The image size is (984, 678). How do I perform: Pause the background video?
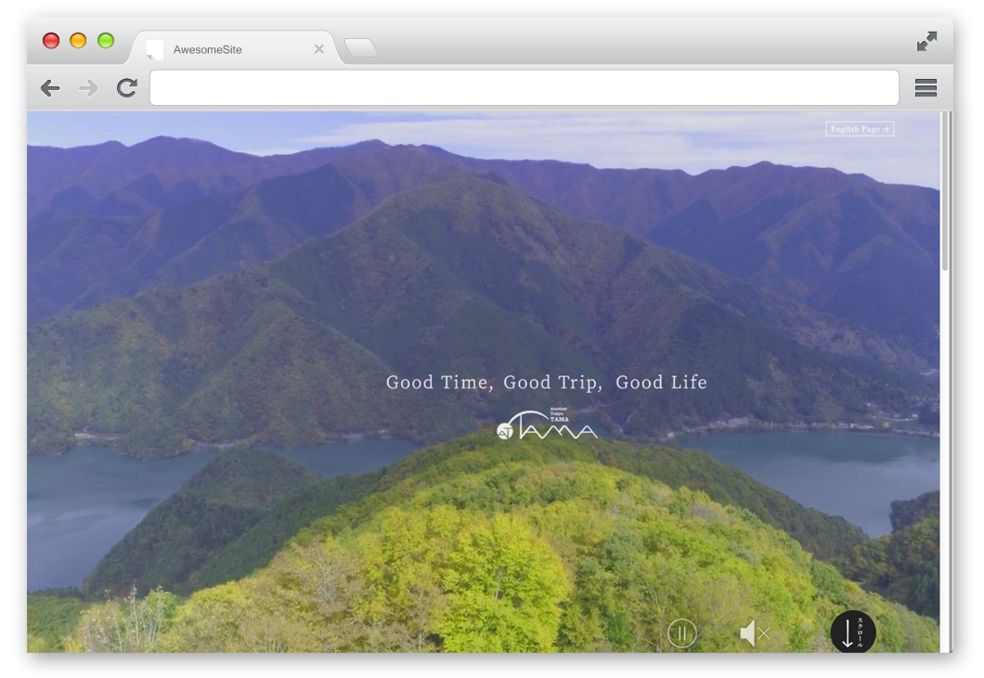pyautogui.click(x=681, y=633)
